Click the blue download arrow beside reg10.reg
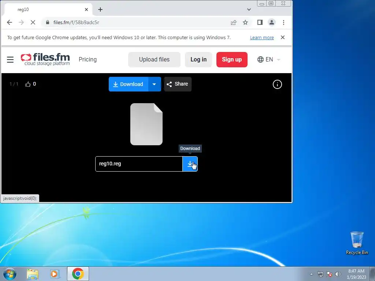This screenshot has height=281, width=375. point(190,164)
